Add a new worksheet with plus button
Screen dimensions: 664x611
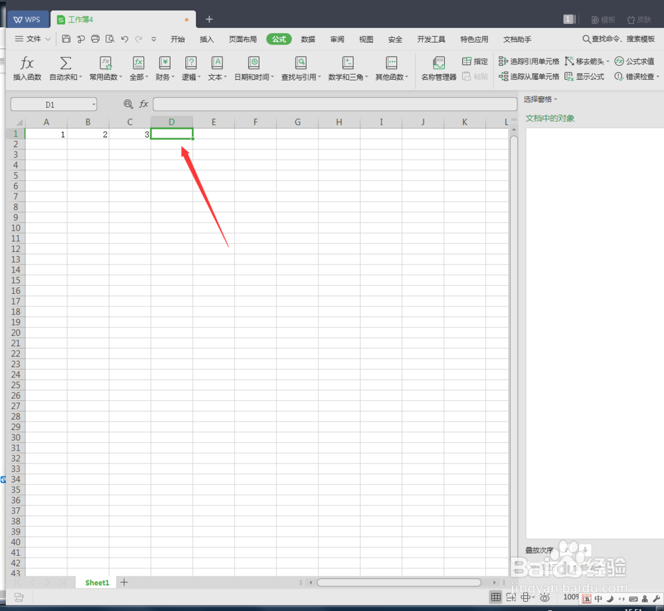[x=124, y=582]
